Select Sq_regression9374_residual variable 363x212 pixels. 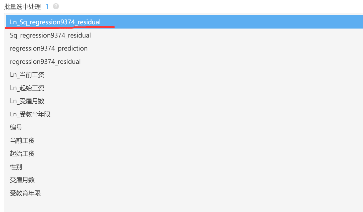[50, 35]
